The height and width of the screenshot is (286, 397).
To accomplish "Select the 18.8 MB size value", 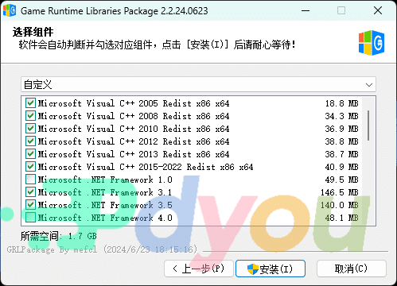I will click(342, 103).
